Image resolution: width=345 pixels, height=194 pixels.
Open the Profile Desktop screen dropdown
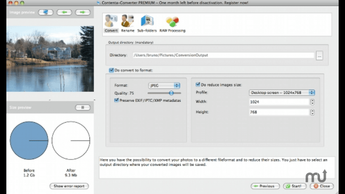tap(282, 93)
